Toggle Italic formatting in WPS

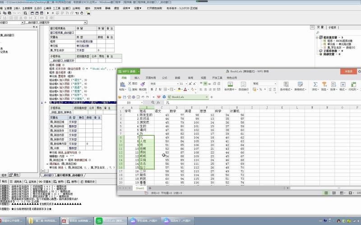156,89
